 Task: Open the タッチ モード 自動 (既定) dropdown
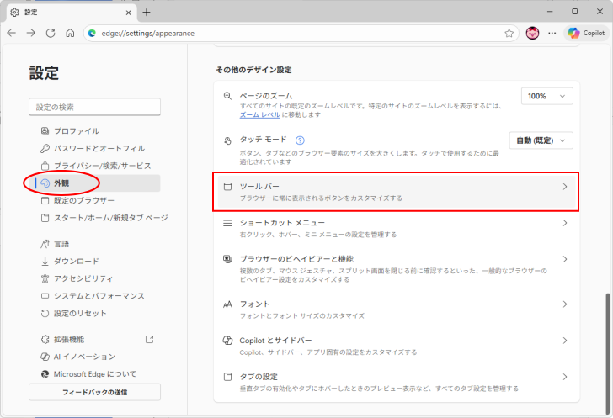coord(541,140)
